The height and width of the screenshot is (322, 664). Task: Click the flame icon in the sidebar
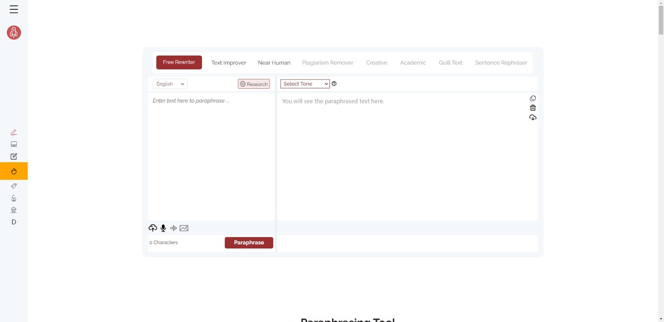14,171
